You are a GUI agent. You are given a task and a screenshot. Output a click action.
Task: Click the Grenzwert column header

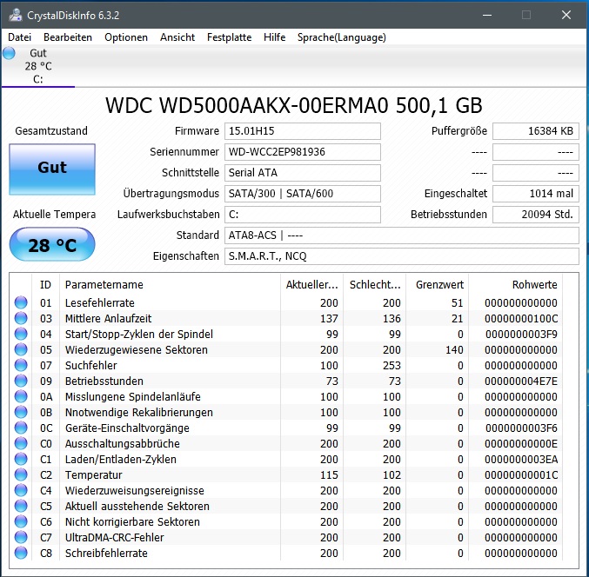point(438,285)
